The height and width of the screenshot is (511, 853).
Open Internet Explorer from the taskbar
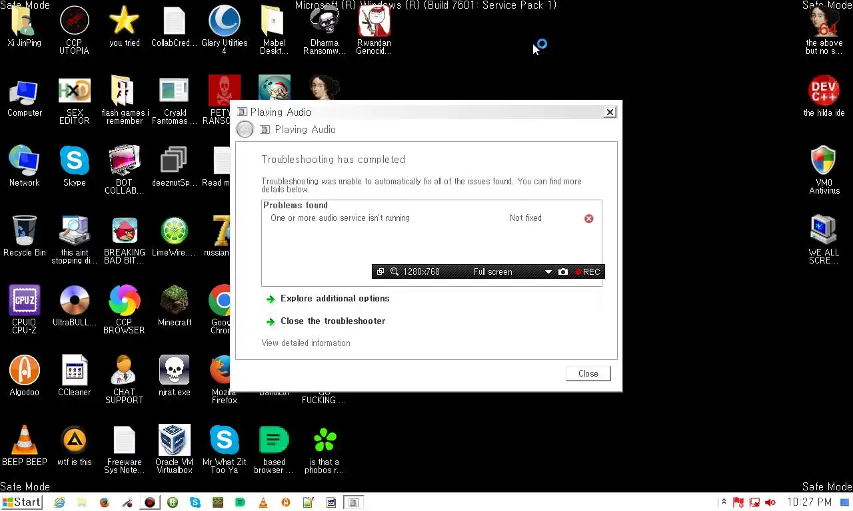click(x=59, y=502)
